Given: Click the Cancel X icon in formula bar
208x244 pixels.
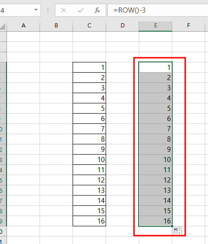Looking at the screenshot, I should pos(64,10).
